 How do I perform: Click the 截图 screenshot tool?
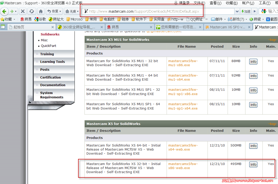[272, 19]
